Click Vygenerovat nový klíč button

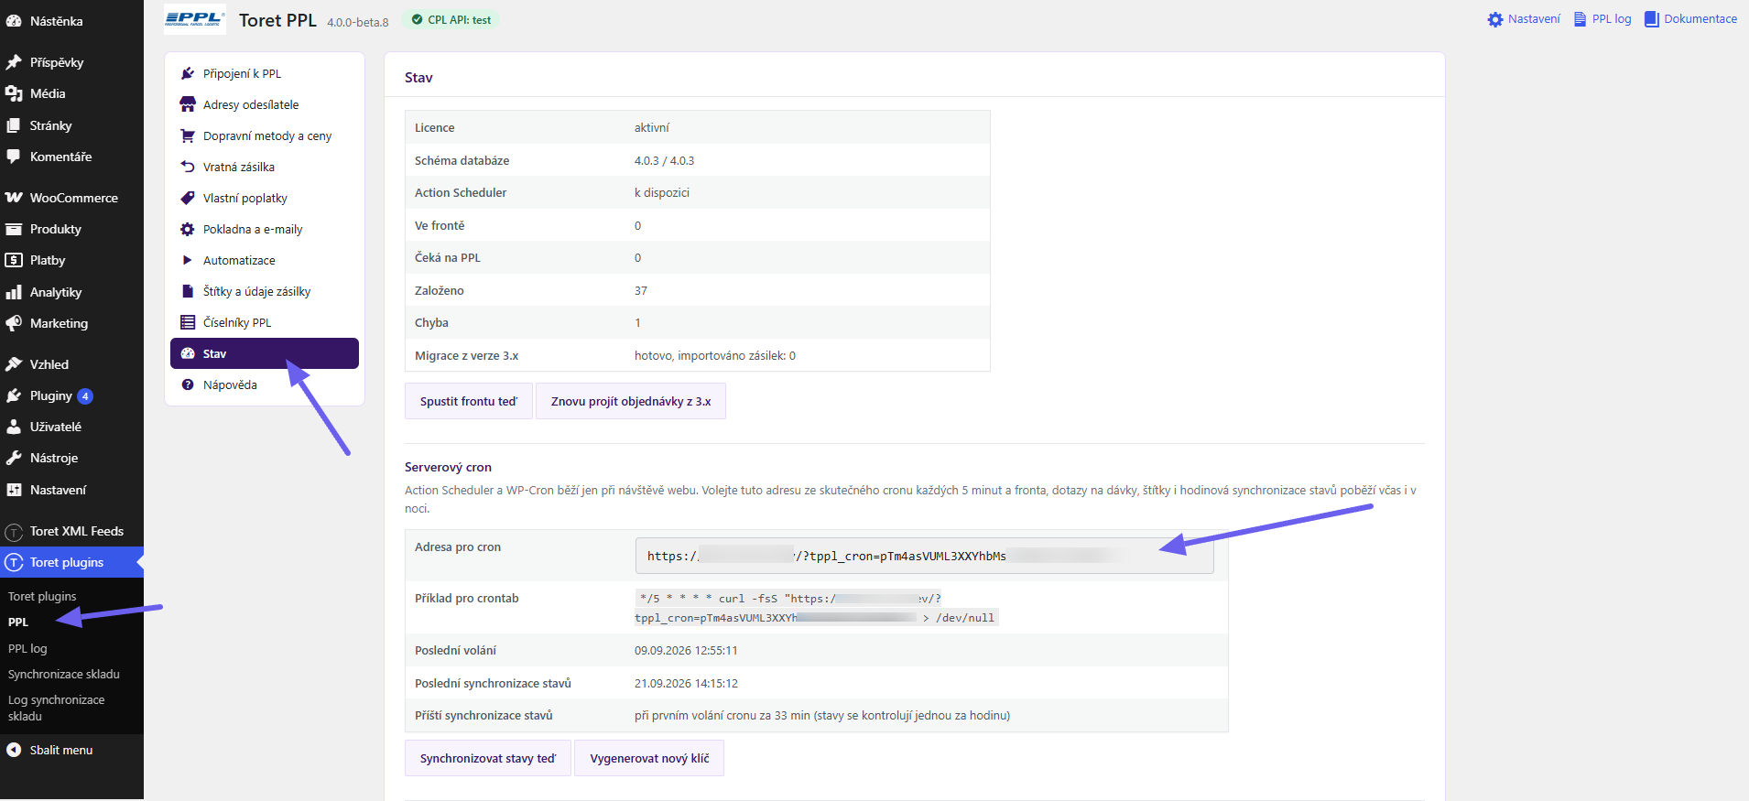[x=649, y=758]
